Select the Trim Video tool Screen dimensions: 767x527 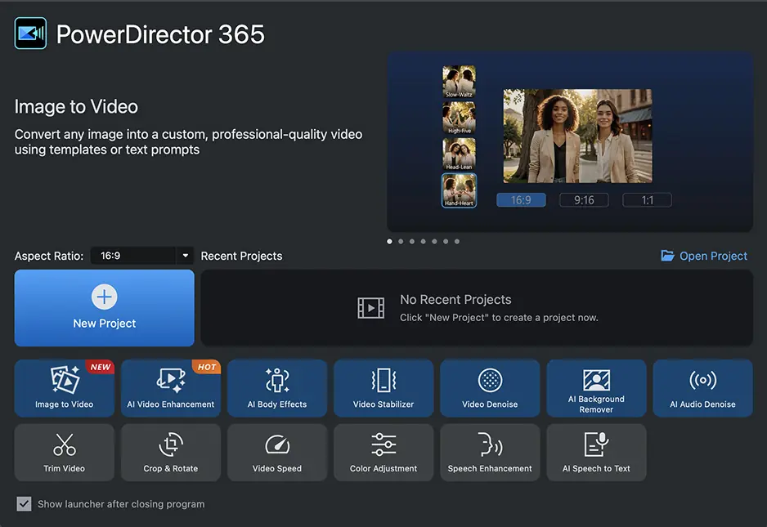tap(64, 453)
